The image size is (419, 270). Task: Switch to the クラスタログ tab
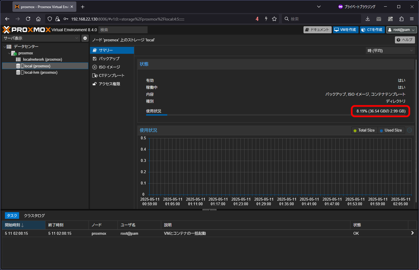point(34,216)
